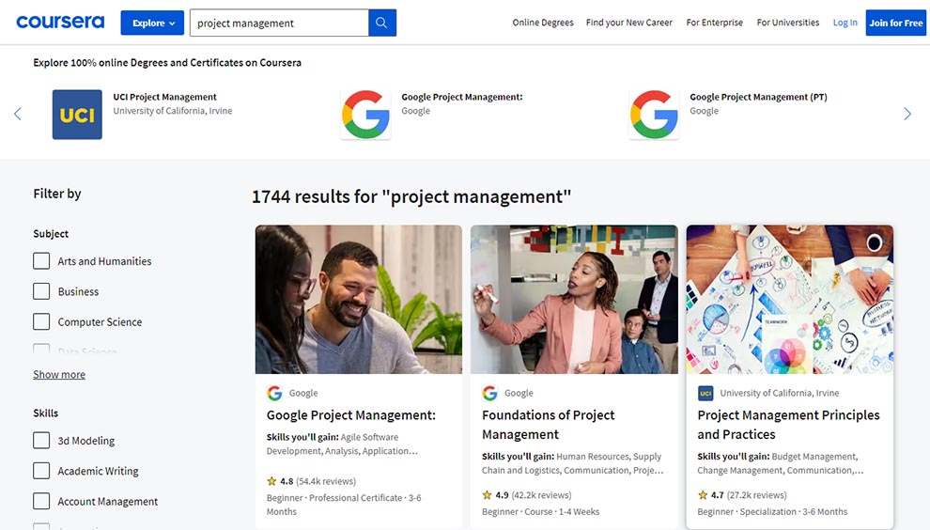Open the Google Project Management (PT) carousel link
Screen dimensions: 930x530
[x=759, y=97]
